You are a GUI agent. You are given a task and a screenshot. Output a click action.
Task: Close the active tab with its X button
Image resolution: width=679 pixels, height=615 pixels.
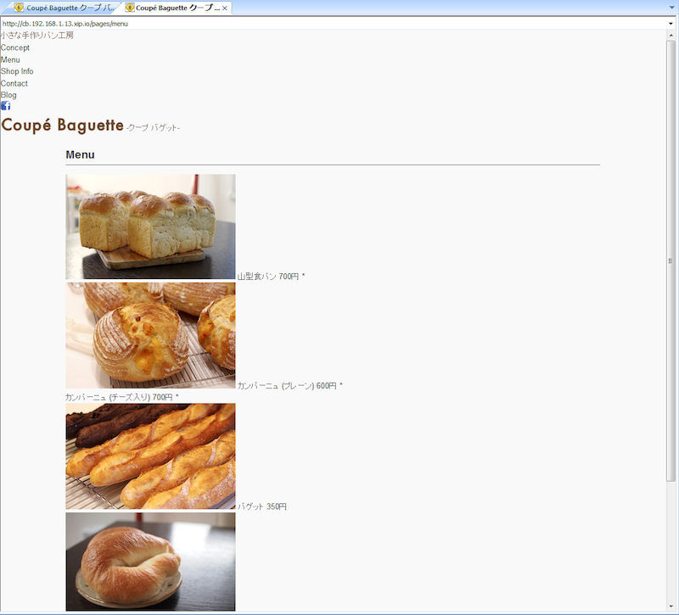pyautogui.click(x=224, y=7)
